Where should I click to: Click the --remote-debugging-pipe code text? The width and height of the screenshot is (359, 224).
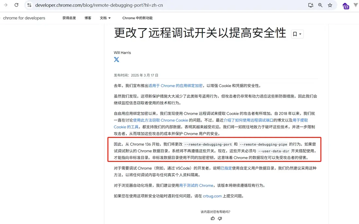(263, 144)
